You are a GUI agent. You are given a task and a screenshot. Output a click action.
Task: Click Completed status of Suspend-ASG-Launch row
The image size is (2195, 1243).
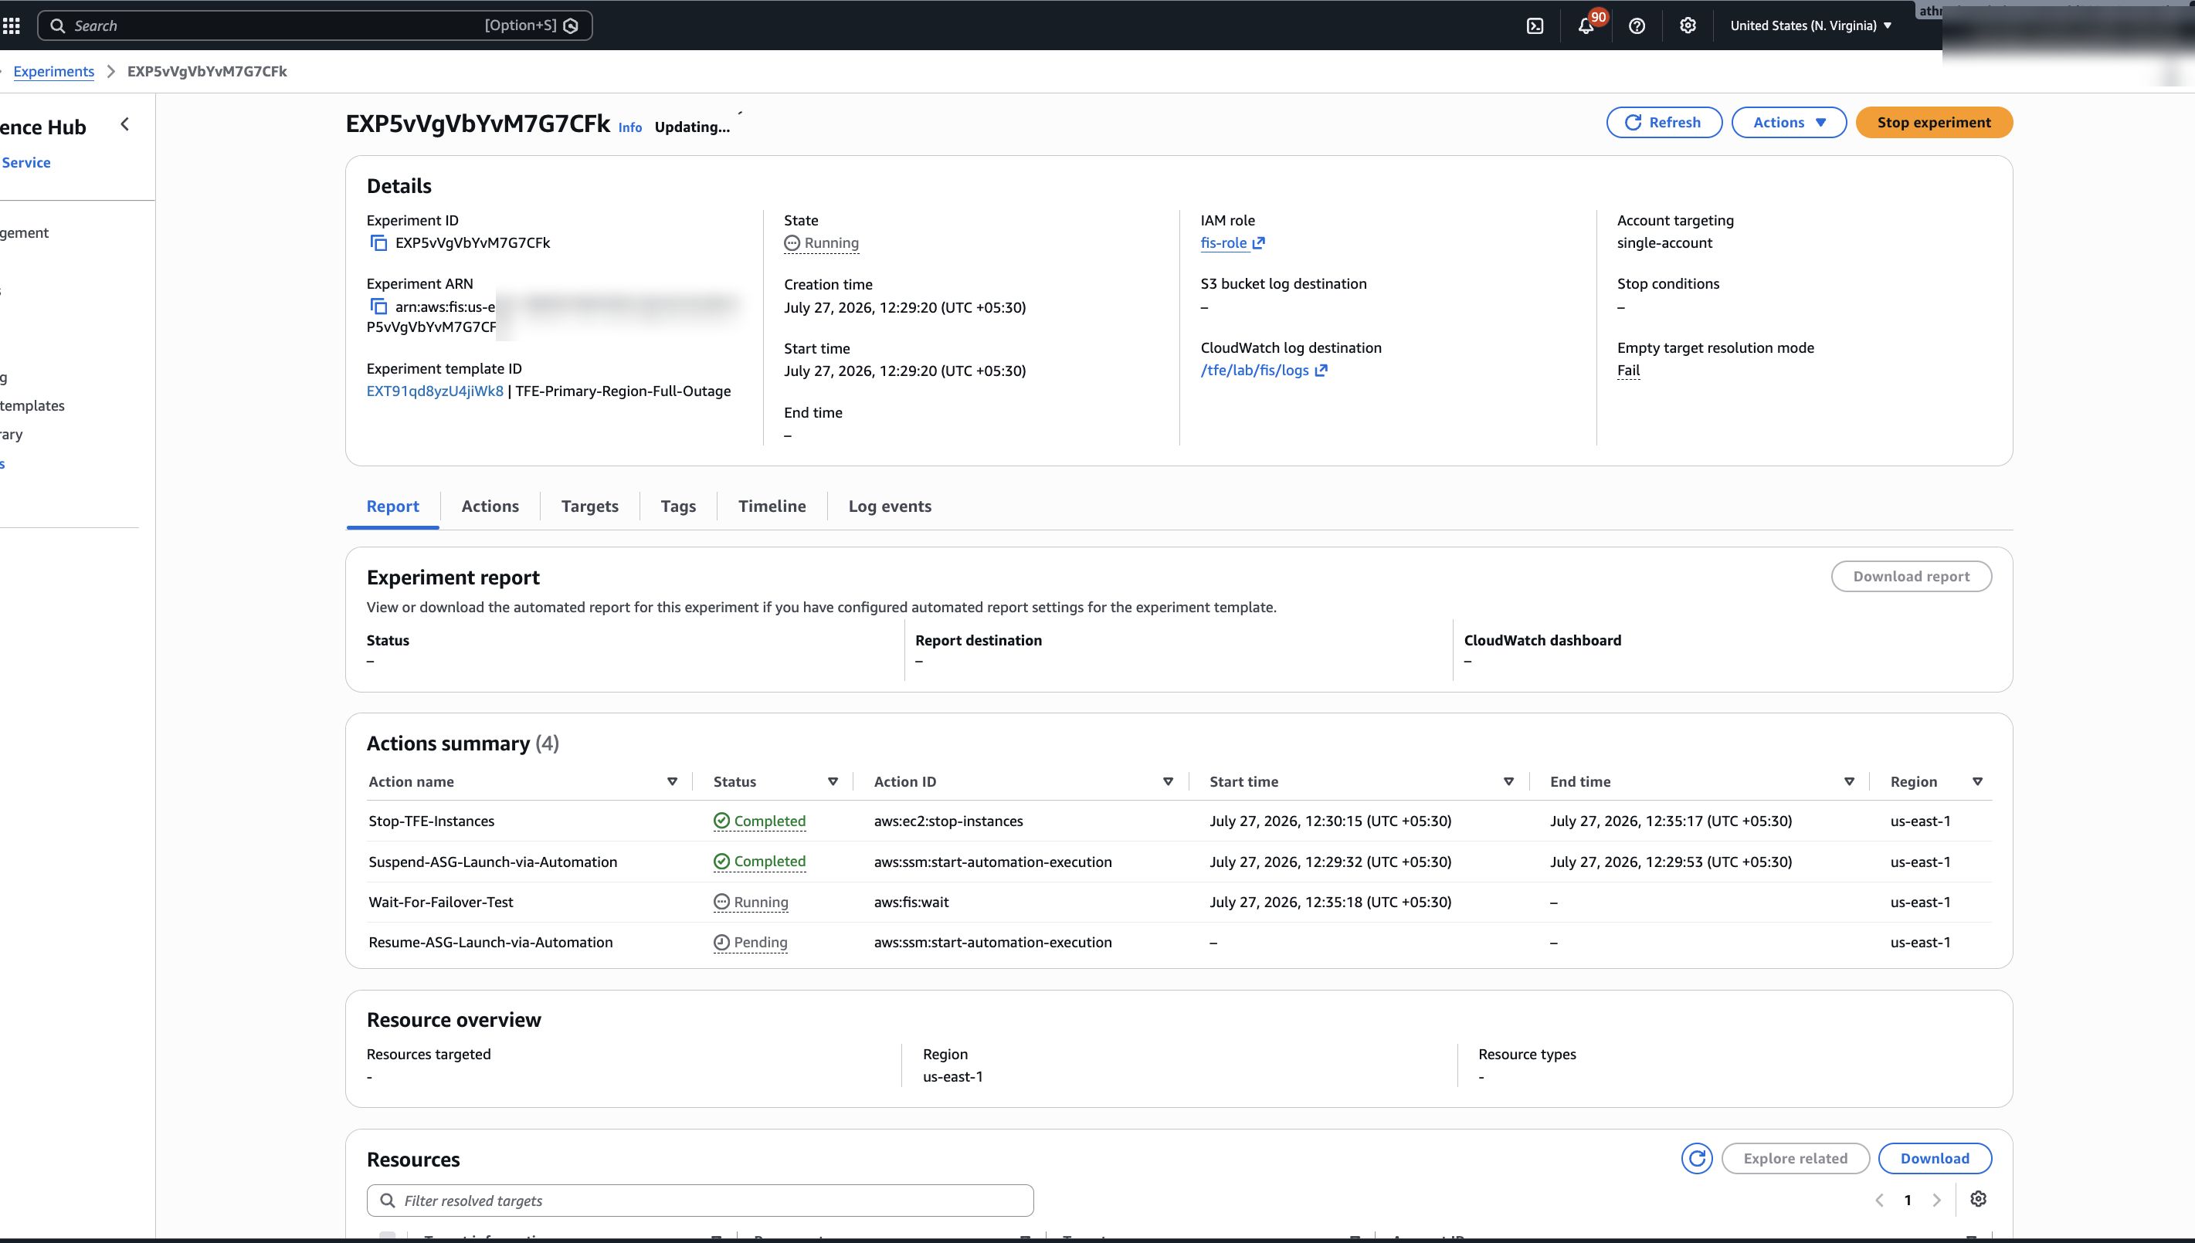pyautogui.click(x=760, y=862)
